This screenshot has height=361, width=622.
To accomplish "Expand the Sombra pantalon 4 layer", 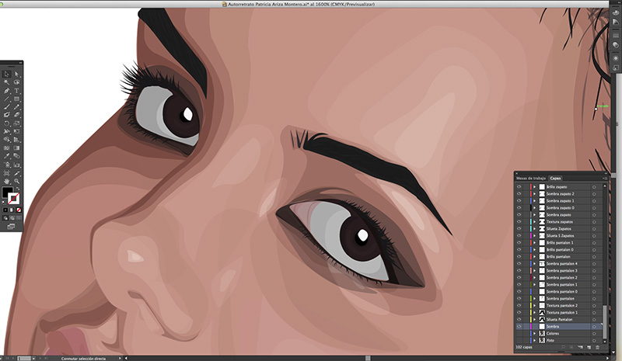I will tap(534, 264).
